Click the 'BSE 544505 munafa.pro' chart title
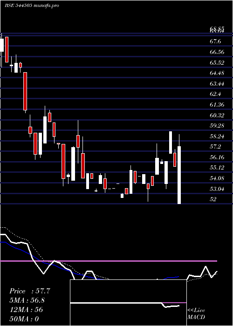233x326 pixels. pos(32,6)
